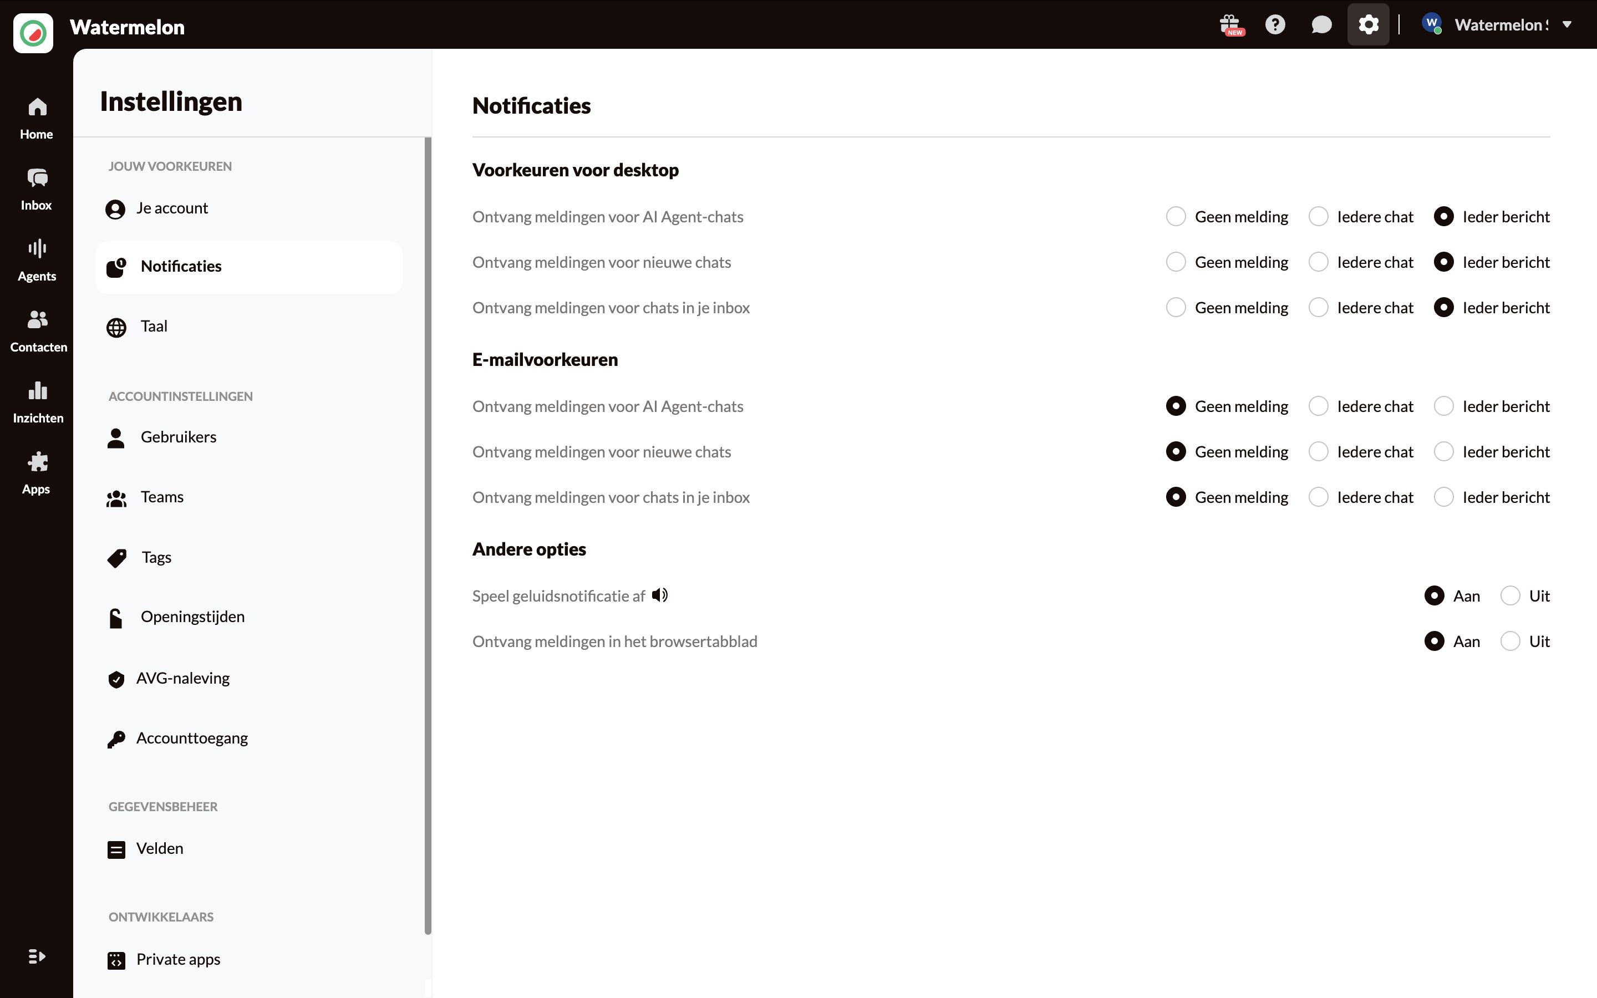Open Apps in the left rail
The image size is (1597, 998).
[37, 473]
